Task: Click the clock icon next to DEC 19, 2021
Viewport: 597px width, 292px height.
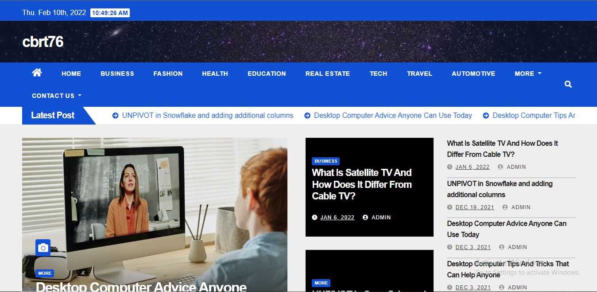Action: click(450, 207)
